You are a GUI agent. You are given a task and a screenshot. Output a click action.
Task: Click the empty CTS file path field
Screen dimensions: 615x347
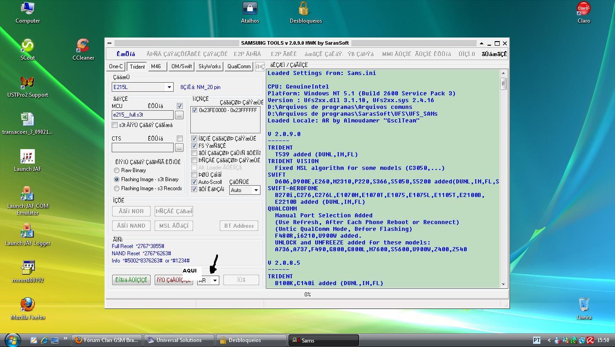coord(142,148)
